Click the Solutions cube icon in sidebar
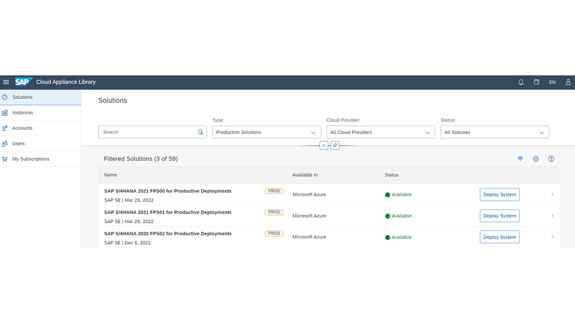 (5, 97)
